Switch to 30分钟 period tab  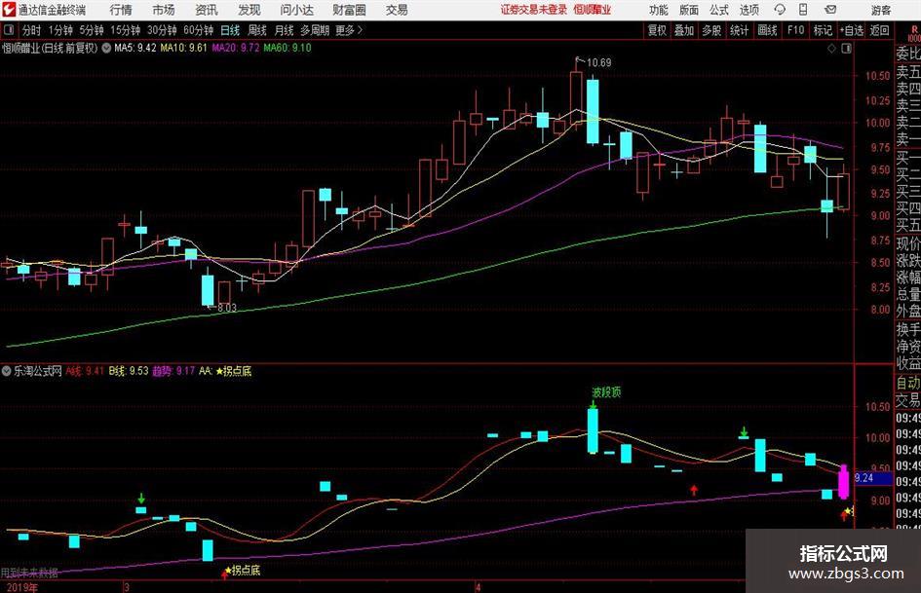162,30
